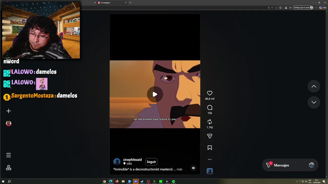328x184 pixels.
Task: Open the Windows taskbar search
Action: coord(9,181)
